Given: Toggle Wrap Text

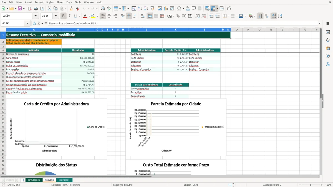Looking at the screenshot, I should (x=143, y=16).
